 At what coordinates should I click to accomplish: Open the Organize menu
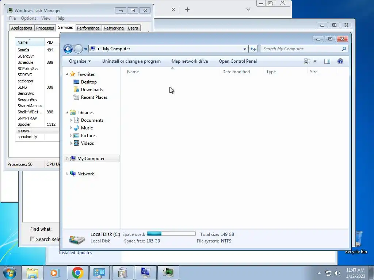coord(80,61)
